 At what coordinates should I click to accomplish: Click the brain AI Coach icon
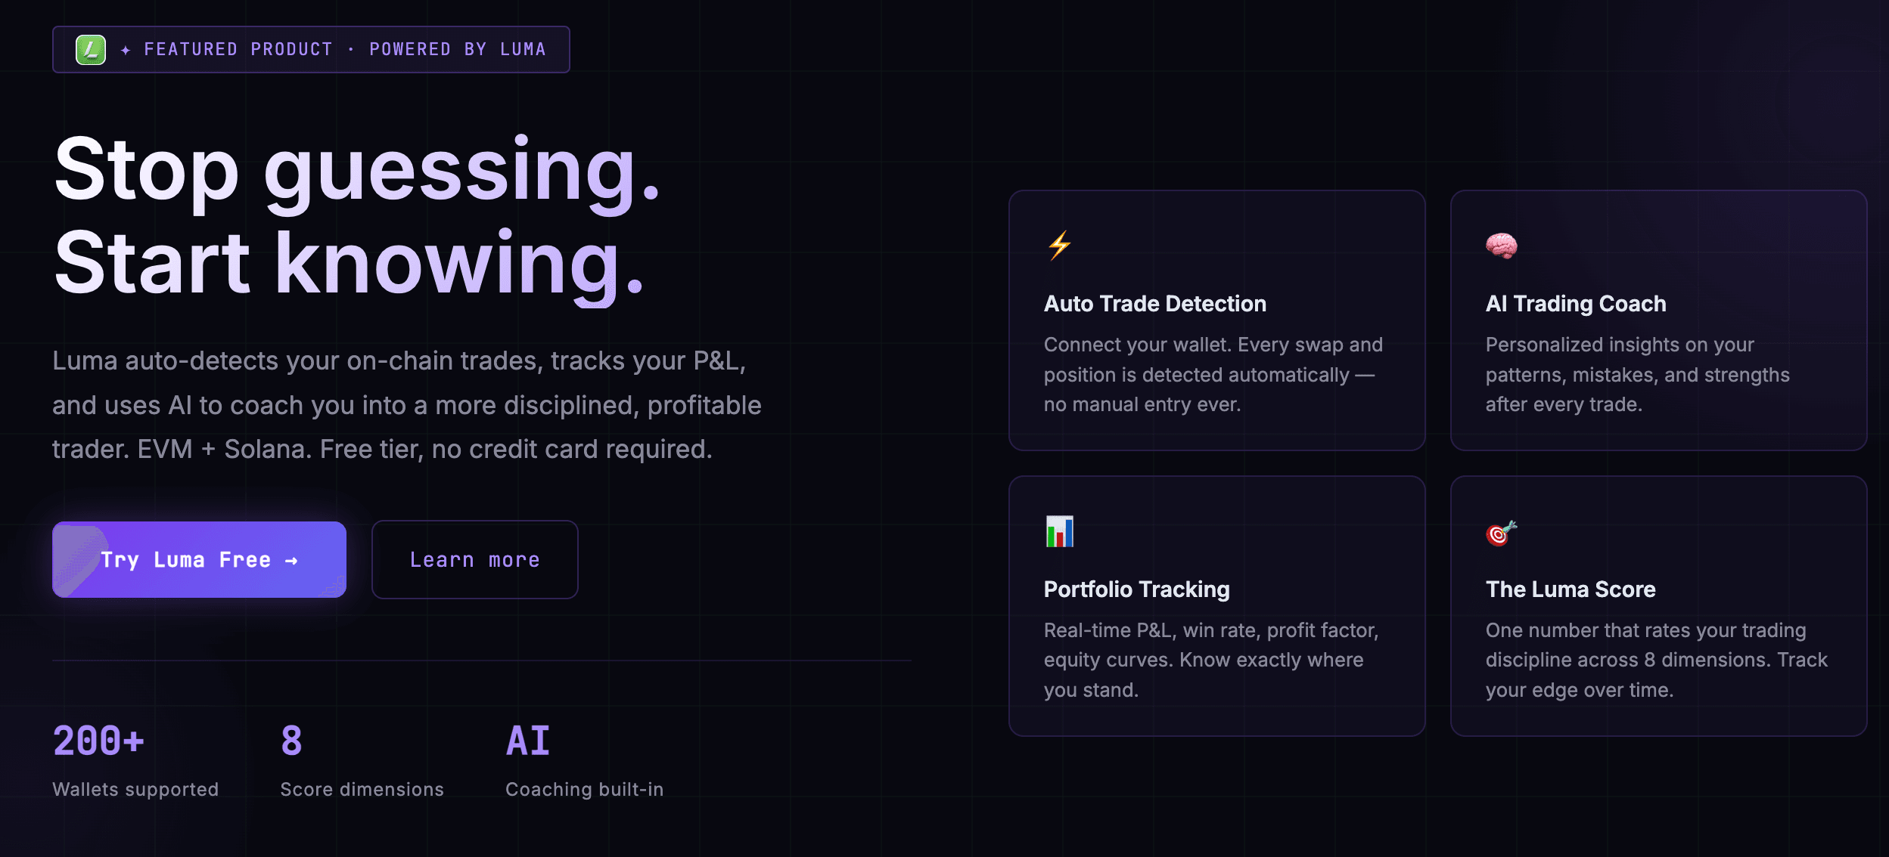point(1501,246)
